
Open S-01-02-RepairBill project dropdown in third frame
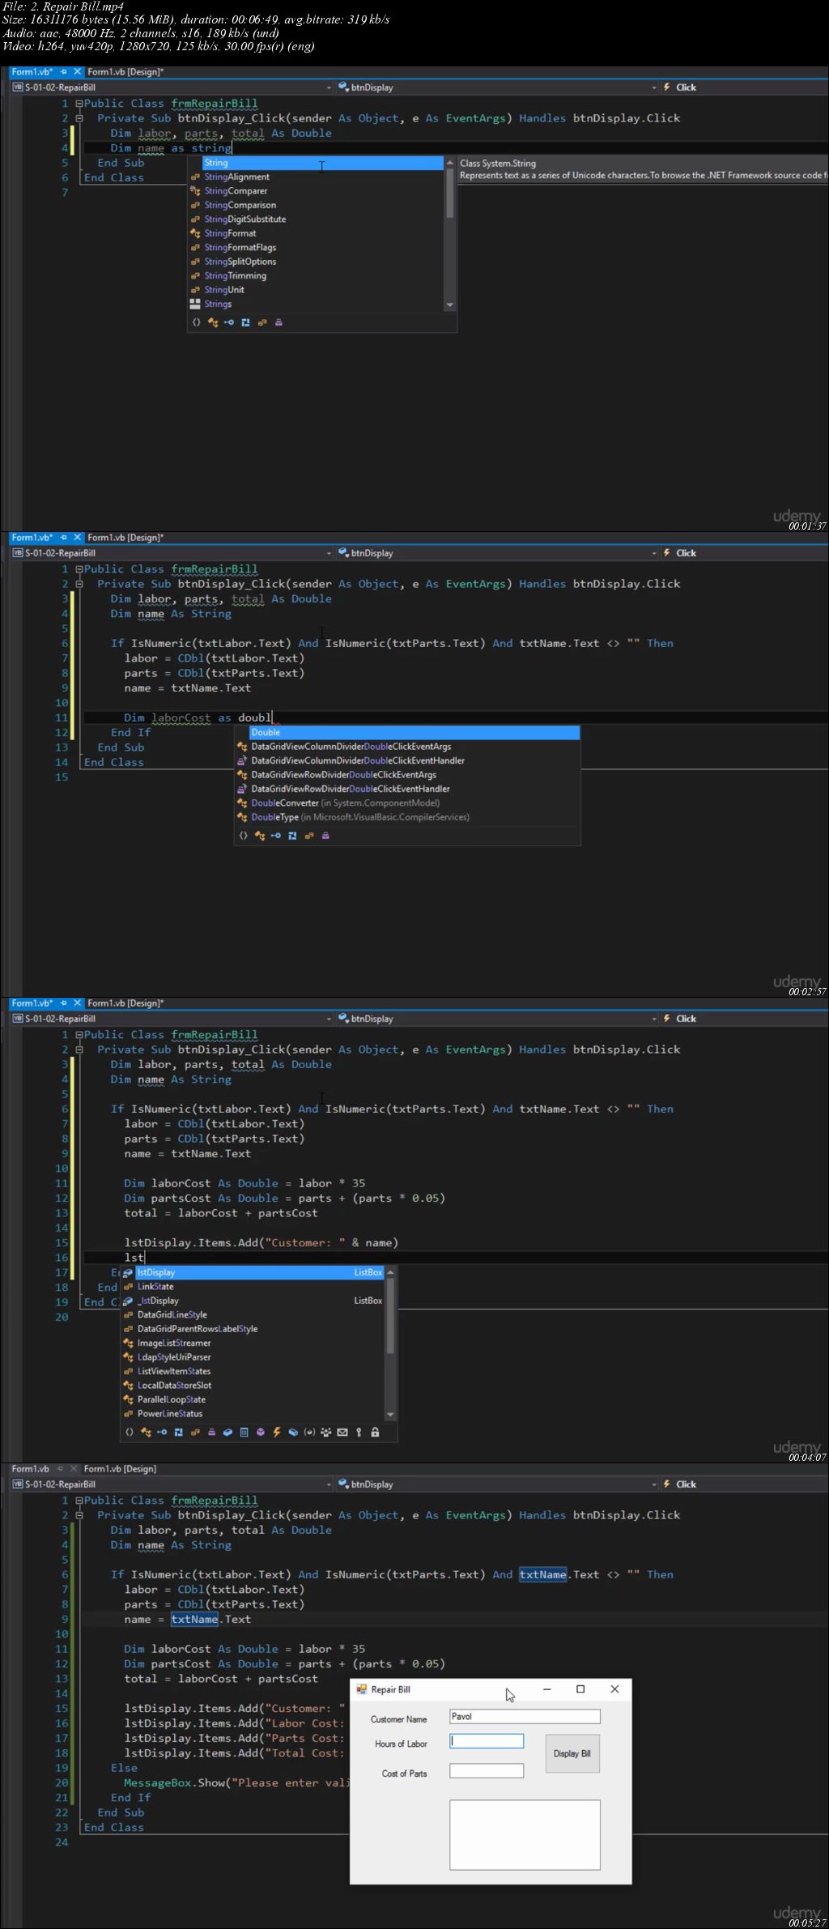[329, 1019]
